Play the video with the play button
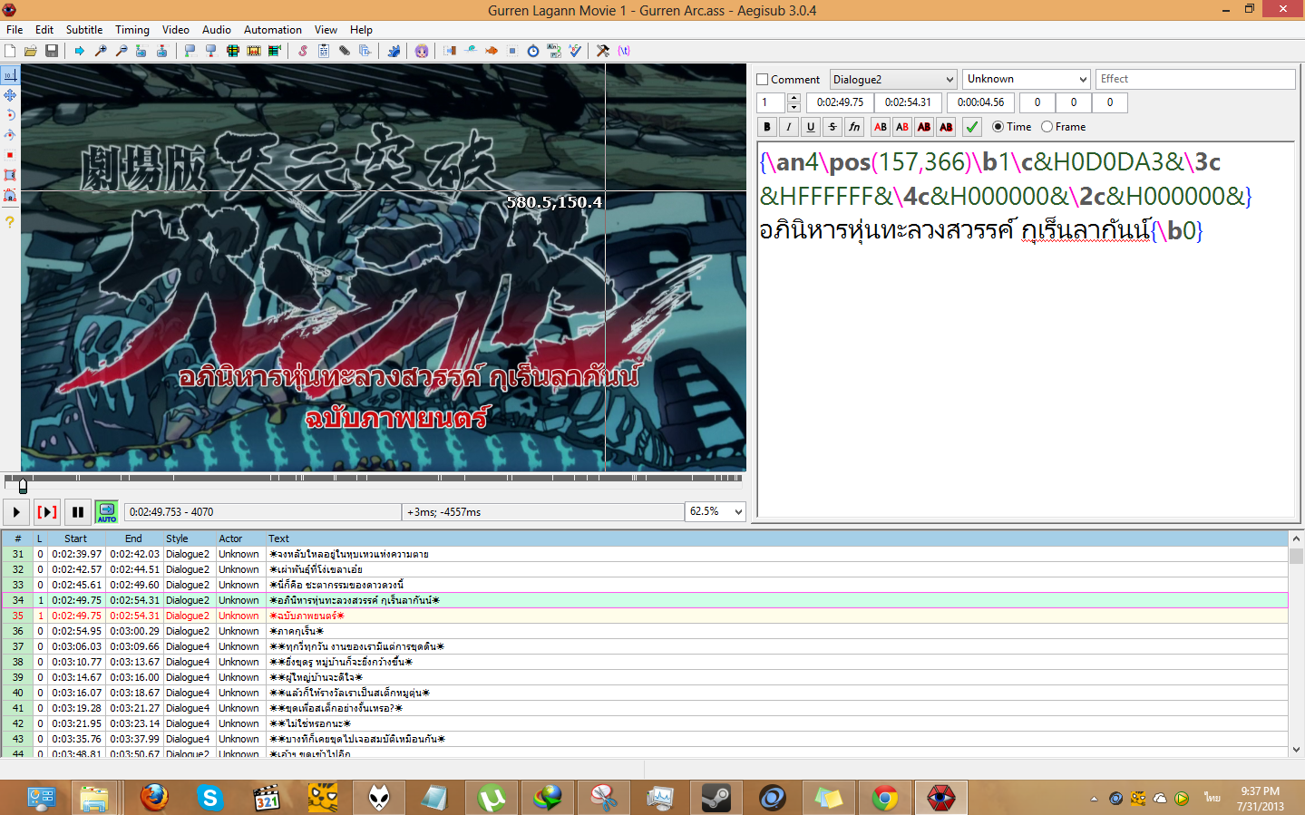Image resolution: width=1305 pixels, height=815 pixels. [16, 512]
